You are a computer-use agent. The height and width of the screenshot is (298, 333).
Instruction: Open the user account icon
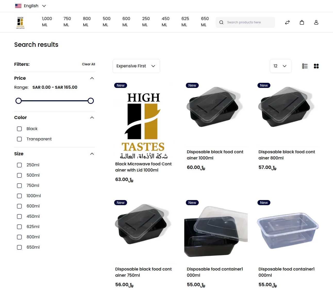pos(316,22)
